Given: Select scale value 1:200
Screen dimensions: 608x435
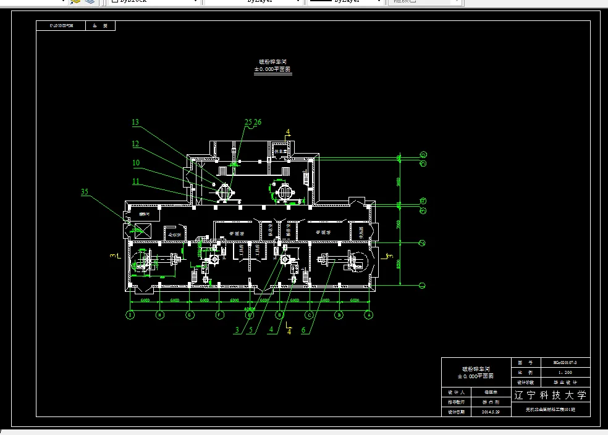Looking at the screenshot, I should (x=565, y=373).
